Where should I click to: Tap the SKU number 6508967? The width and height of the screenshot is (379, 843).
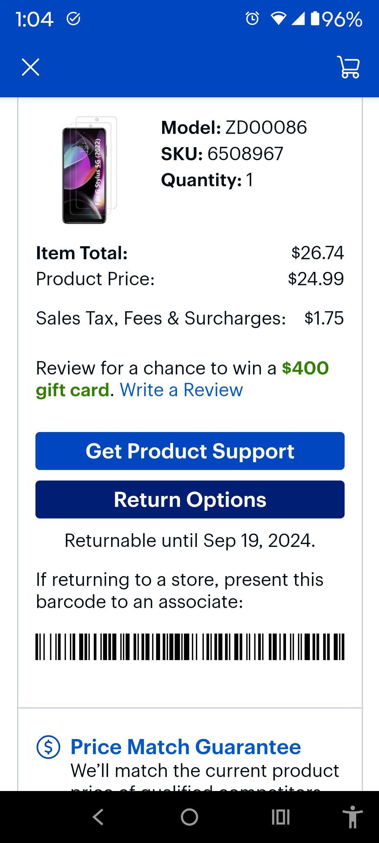click(x=246, y=153)
